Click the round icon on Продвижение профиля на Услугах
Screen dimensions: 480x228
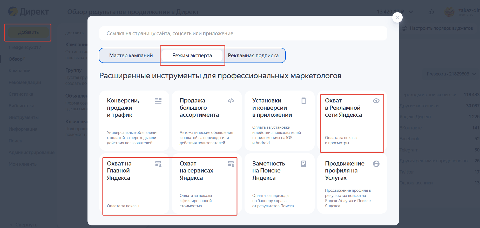coord(376,164)
